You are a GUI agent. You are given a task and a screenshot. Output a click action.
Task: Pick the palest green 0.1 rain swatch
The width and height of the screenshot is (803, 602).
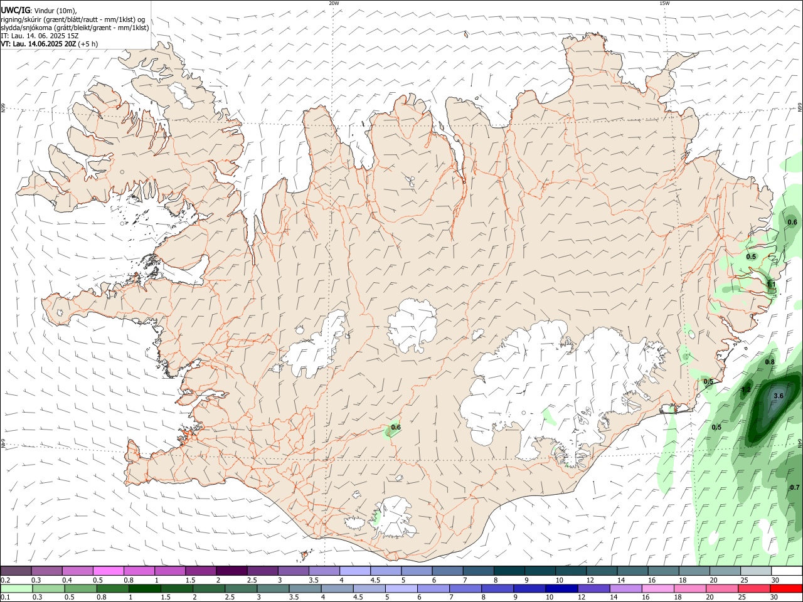tap(16, 589)
